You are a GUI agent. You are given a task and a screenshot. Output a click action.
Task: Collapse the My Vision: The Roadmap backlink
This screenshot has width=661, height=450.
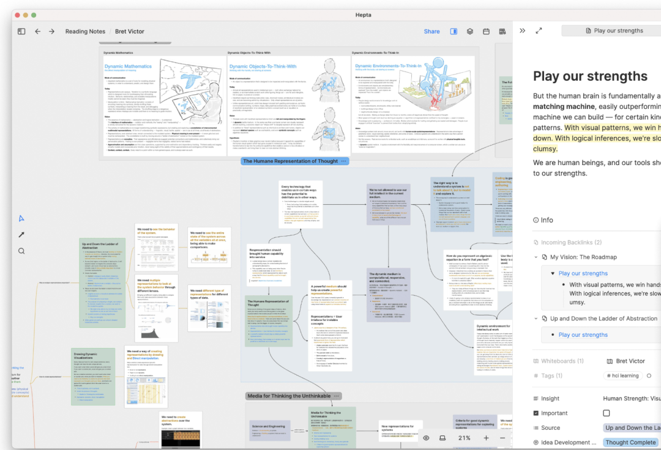(536, 257)
